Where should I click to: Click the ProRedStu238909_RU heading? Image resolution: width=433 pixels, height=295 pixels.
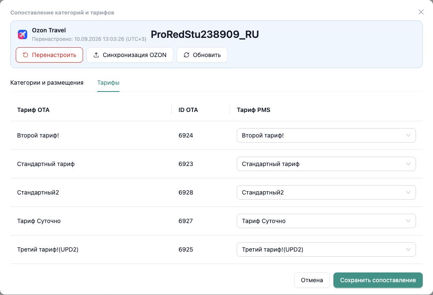pyautogui.click(x=205, y=34)
